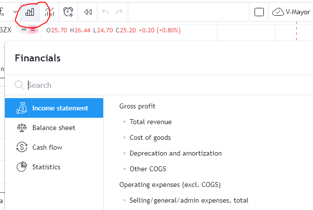
Task: Redo the action with the redo arrow
Action: (x=119, y=12)
